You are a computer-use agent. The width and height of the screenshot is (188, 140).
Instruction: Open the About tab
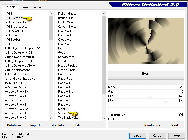coord(38,7)
